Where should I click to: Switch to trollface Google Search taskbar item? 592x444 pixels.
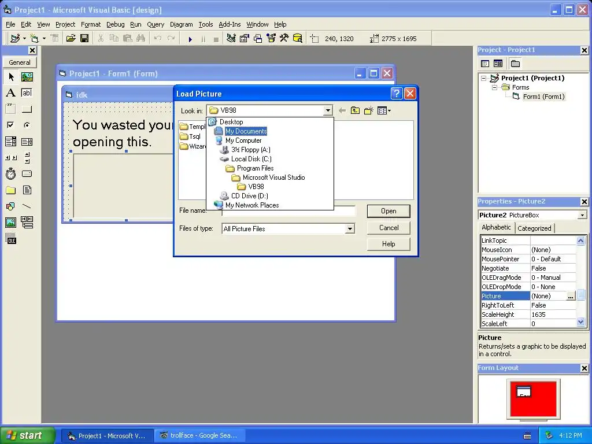click(199, 436)
